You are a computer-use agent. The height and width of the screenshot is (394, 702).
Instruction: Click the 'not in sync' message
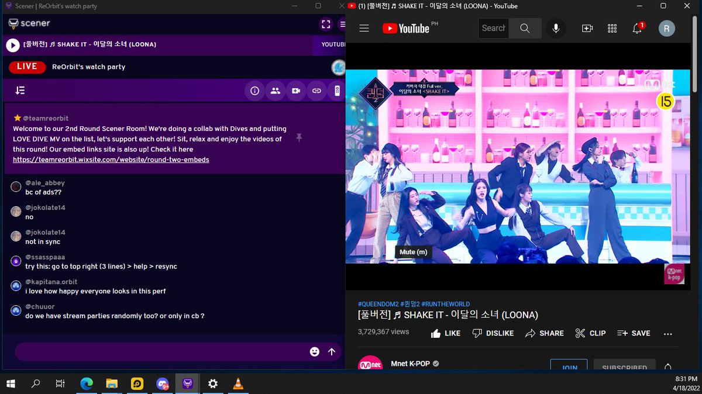pos(43,241)
